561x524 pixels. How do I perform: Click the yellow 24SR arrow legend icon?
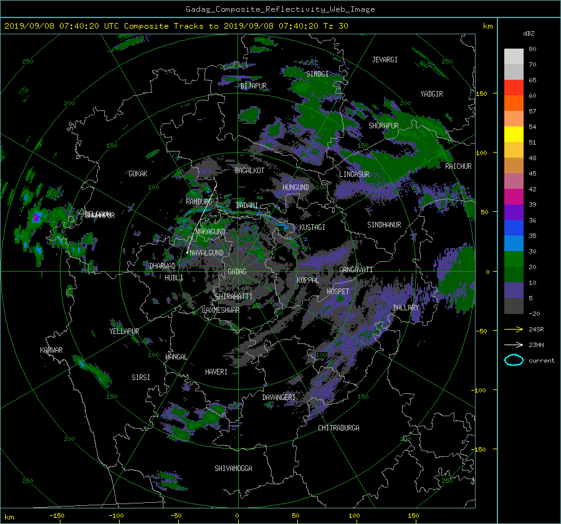[514, 329]
